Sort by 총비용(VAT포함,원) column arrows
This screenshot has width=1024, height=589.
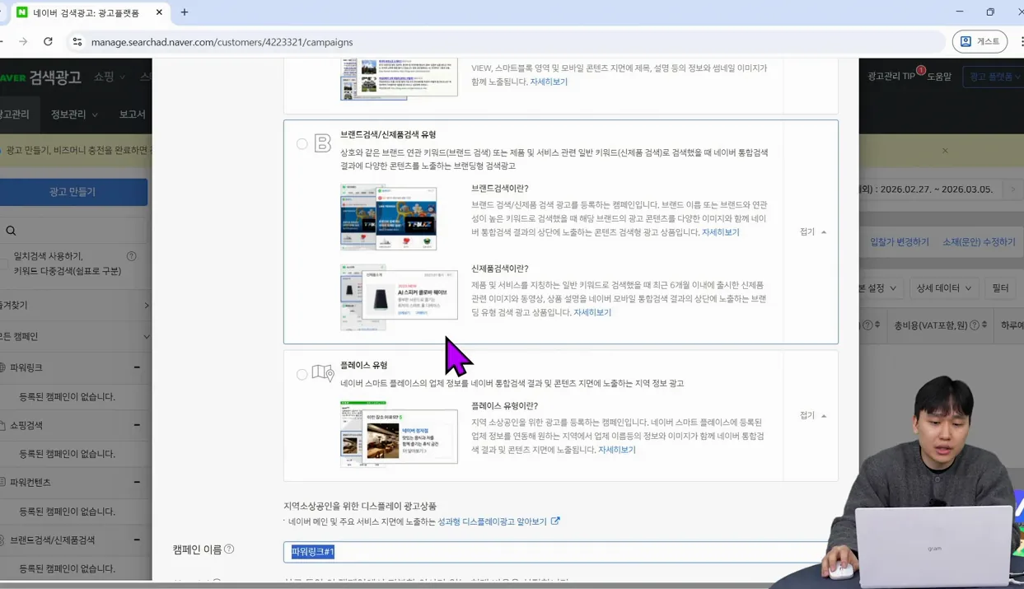click(984, 325)
